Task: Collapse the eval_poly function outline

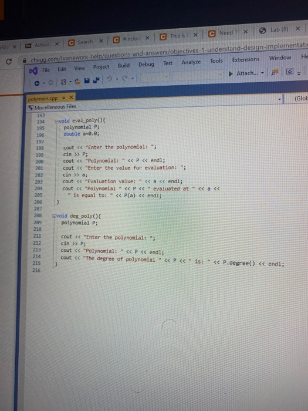Action: [56, 122]
